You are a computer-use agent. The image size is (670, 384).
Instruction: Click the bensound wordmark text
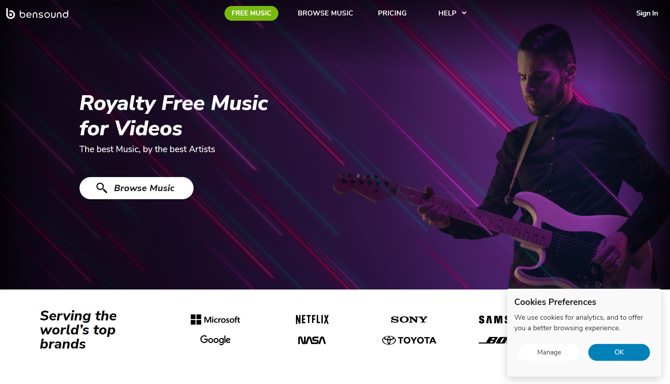click(44, 14)
